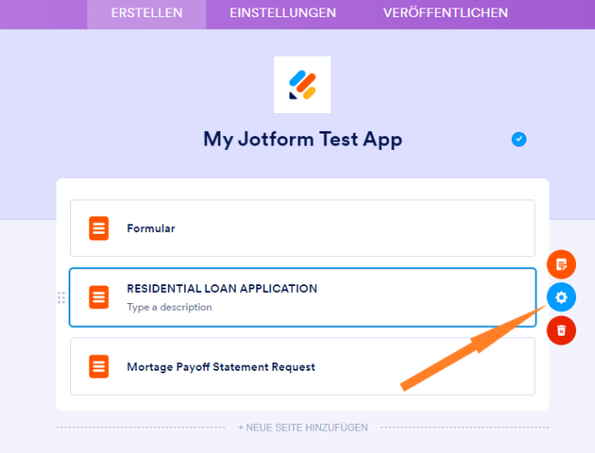Switch to the ERSTELLEN tab
The width and height of the screenshot is (595, 453).
(x=146, y=13)
